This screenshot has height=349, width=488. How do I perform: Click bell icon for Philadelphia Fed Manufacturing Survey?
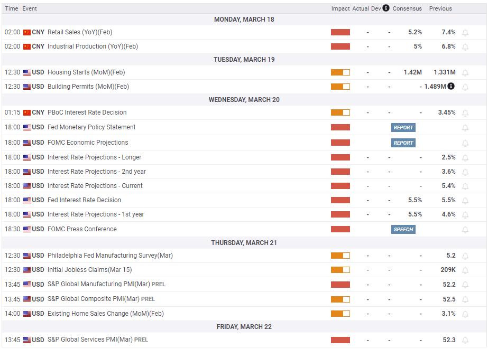(465, 256)
